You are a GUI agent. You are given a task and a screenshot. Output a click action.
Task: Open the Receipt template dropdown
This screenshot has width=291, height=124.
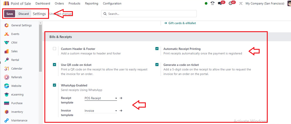101,98
